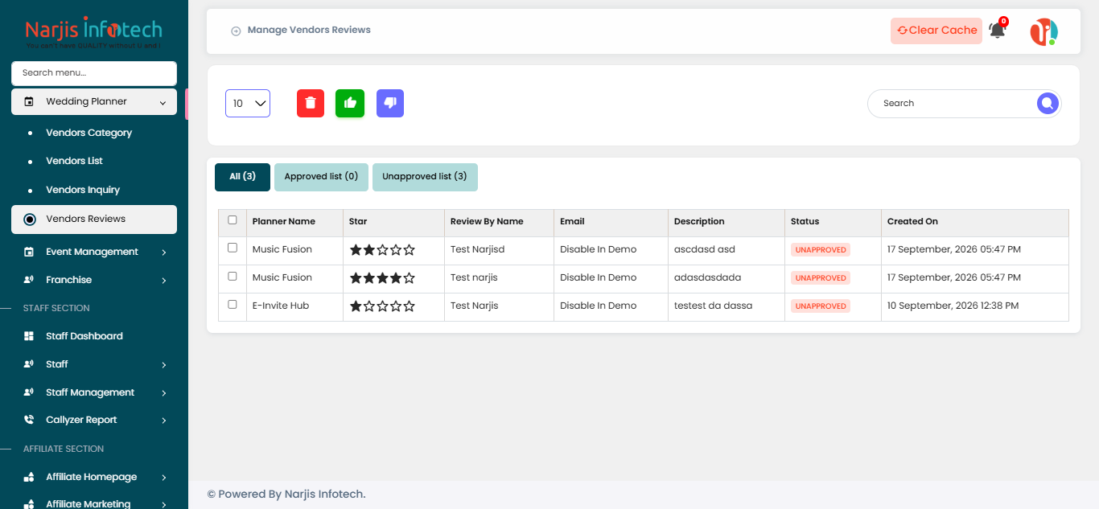Image resolution: width=1099 pixels, height=509 pixels.
Task: Click UNAPPROVED badge for testest da dassa
Action: [x=821, y=306]
